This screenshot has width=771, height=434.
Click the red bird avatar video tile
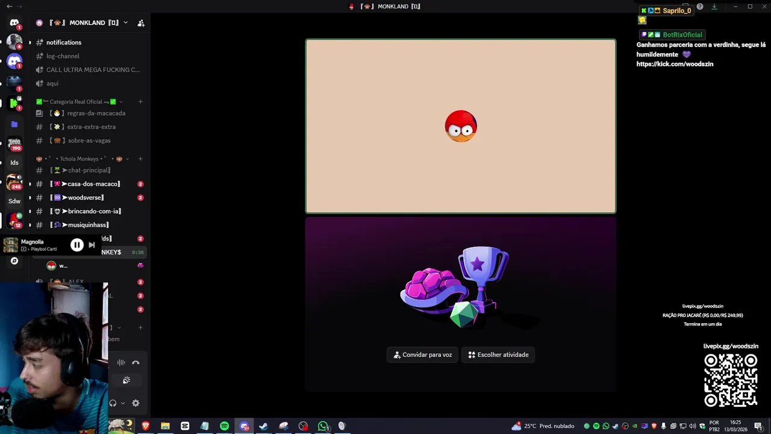pos(461,127)
